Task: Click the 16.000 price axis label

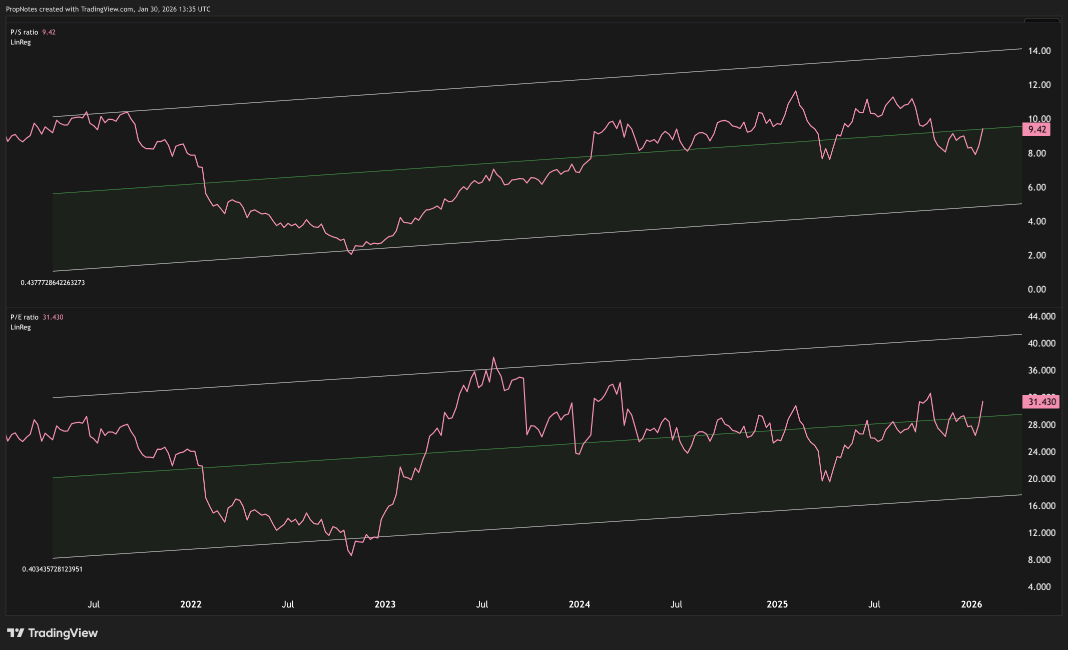Action: (1042, 506)
